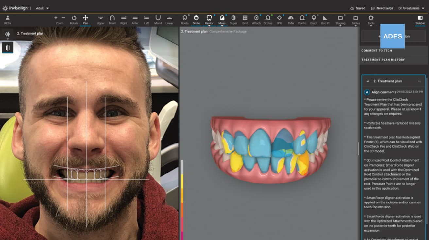This screenshot has width=429, height=240.
Task: Zoom in with the plus icon
Action: point(56,18)
